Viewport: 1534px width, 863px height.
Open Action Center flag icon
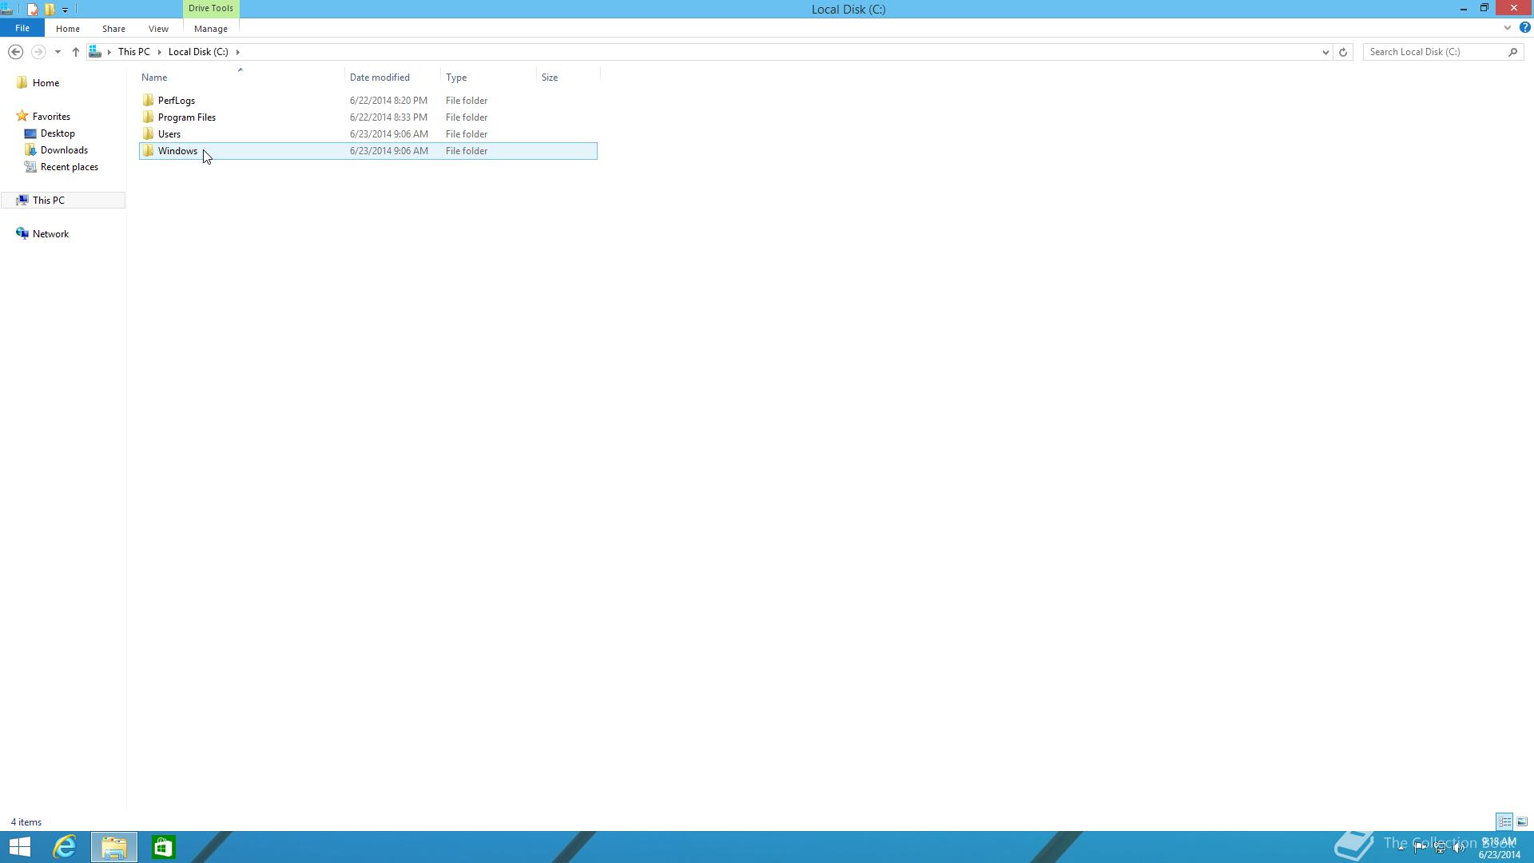pyautogui.click(x=1421, y=848)
